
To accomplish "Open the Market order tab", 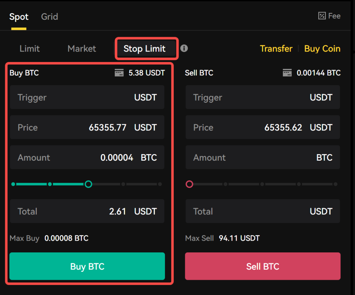I will click(x=81, y=48).
